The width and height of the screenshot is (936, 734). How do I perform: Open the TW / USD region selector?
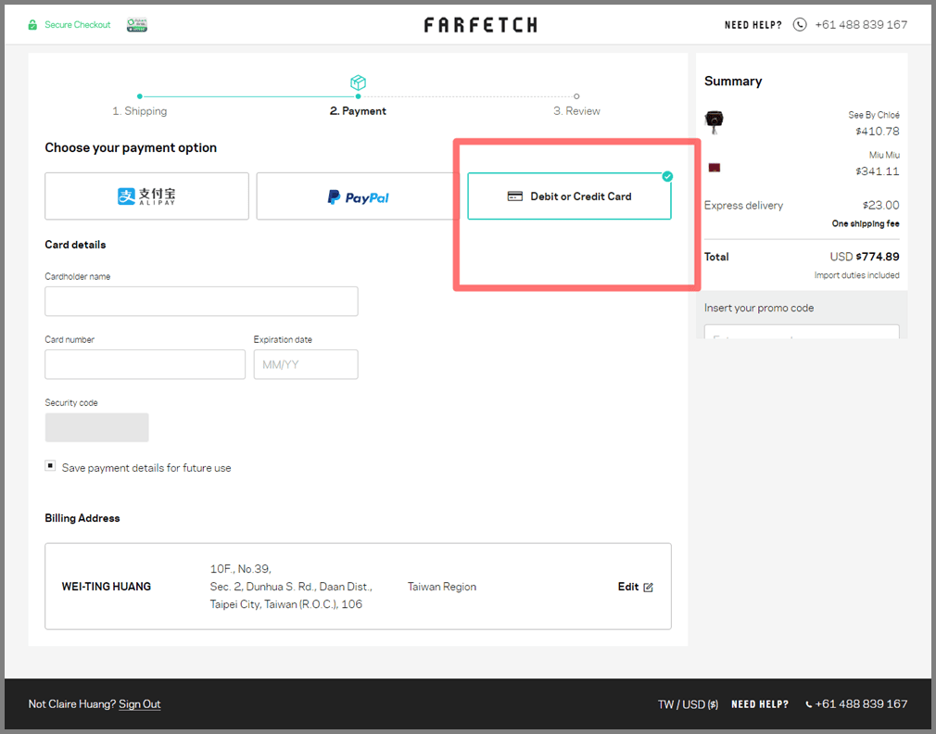(688, 704)
